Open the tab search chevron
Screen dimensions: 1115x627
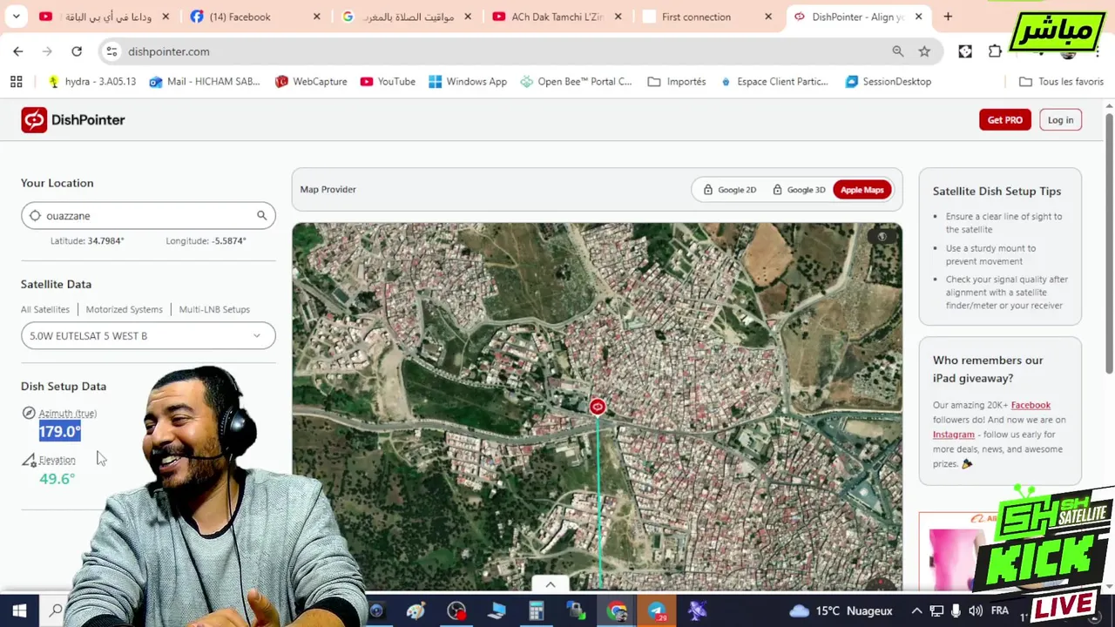pyautogui.click(x=16, y=17)
